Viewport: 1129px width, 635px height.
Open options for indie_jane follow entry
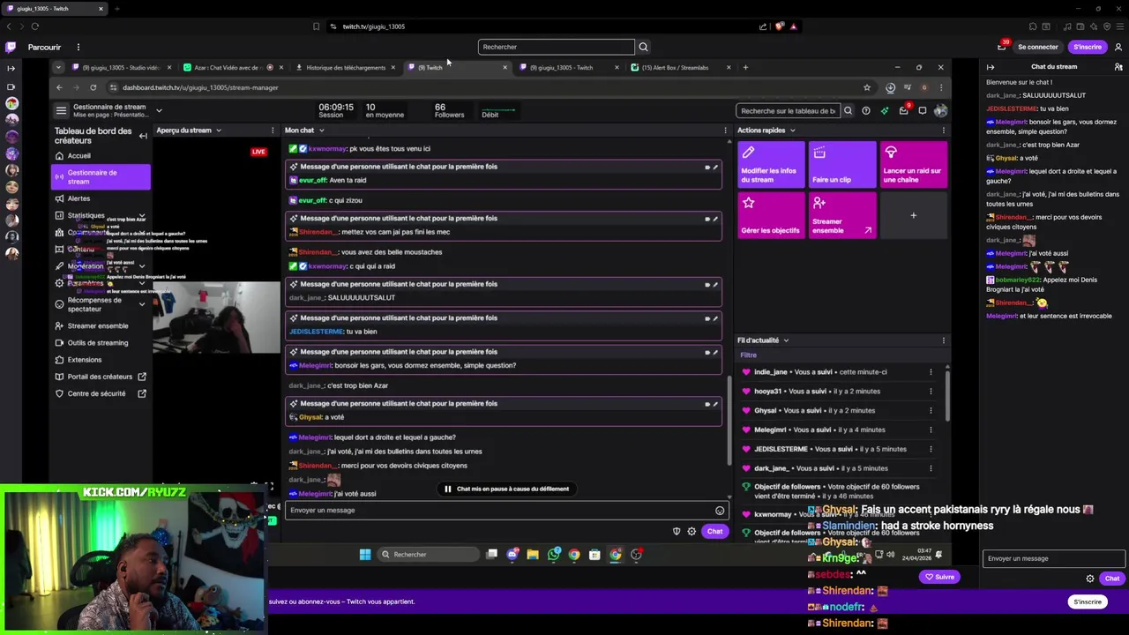click(x=931, y=372)
